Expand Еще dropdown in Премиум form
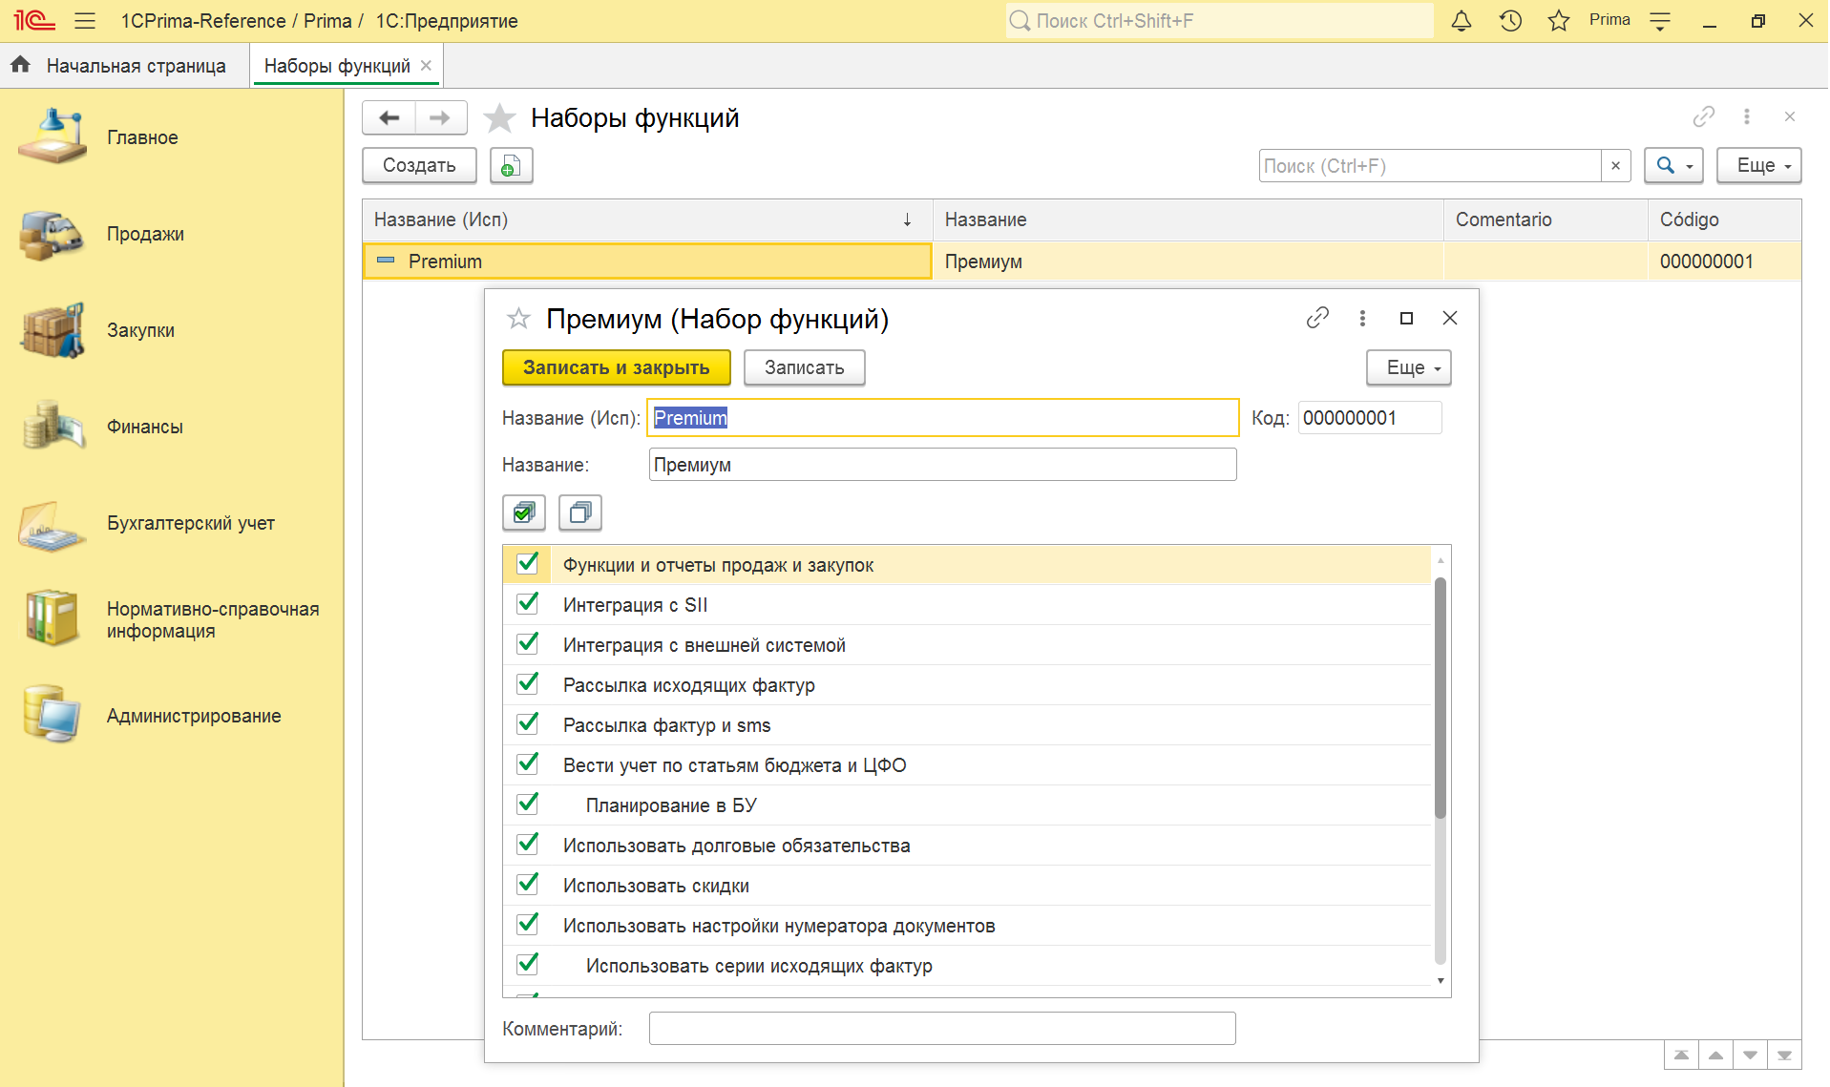This screenshot has width=1830, height=1087. [x=1408, y=367]
